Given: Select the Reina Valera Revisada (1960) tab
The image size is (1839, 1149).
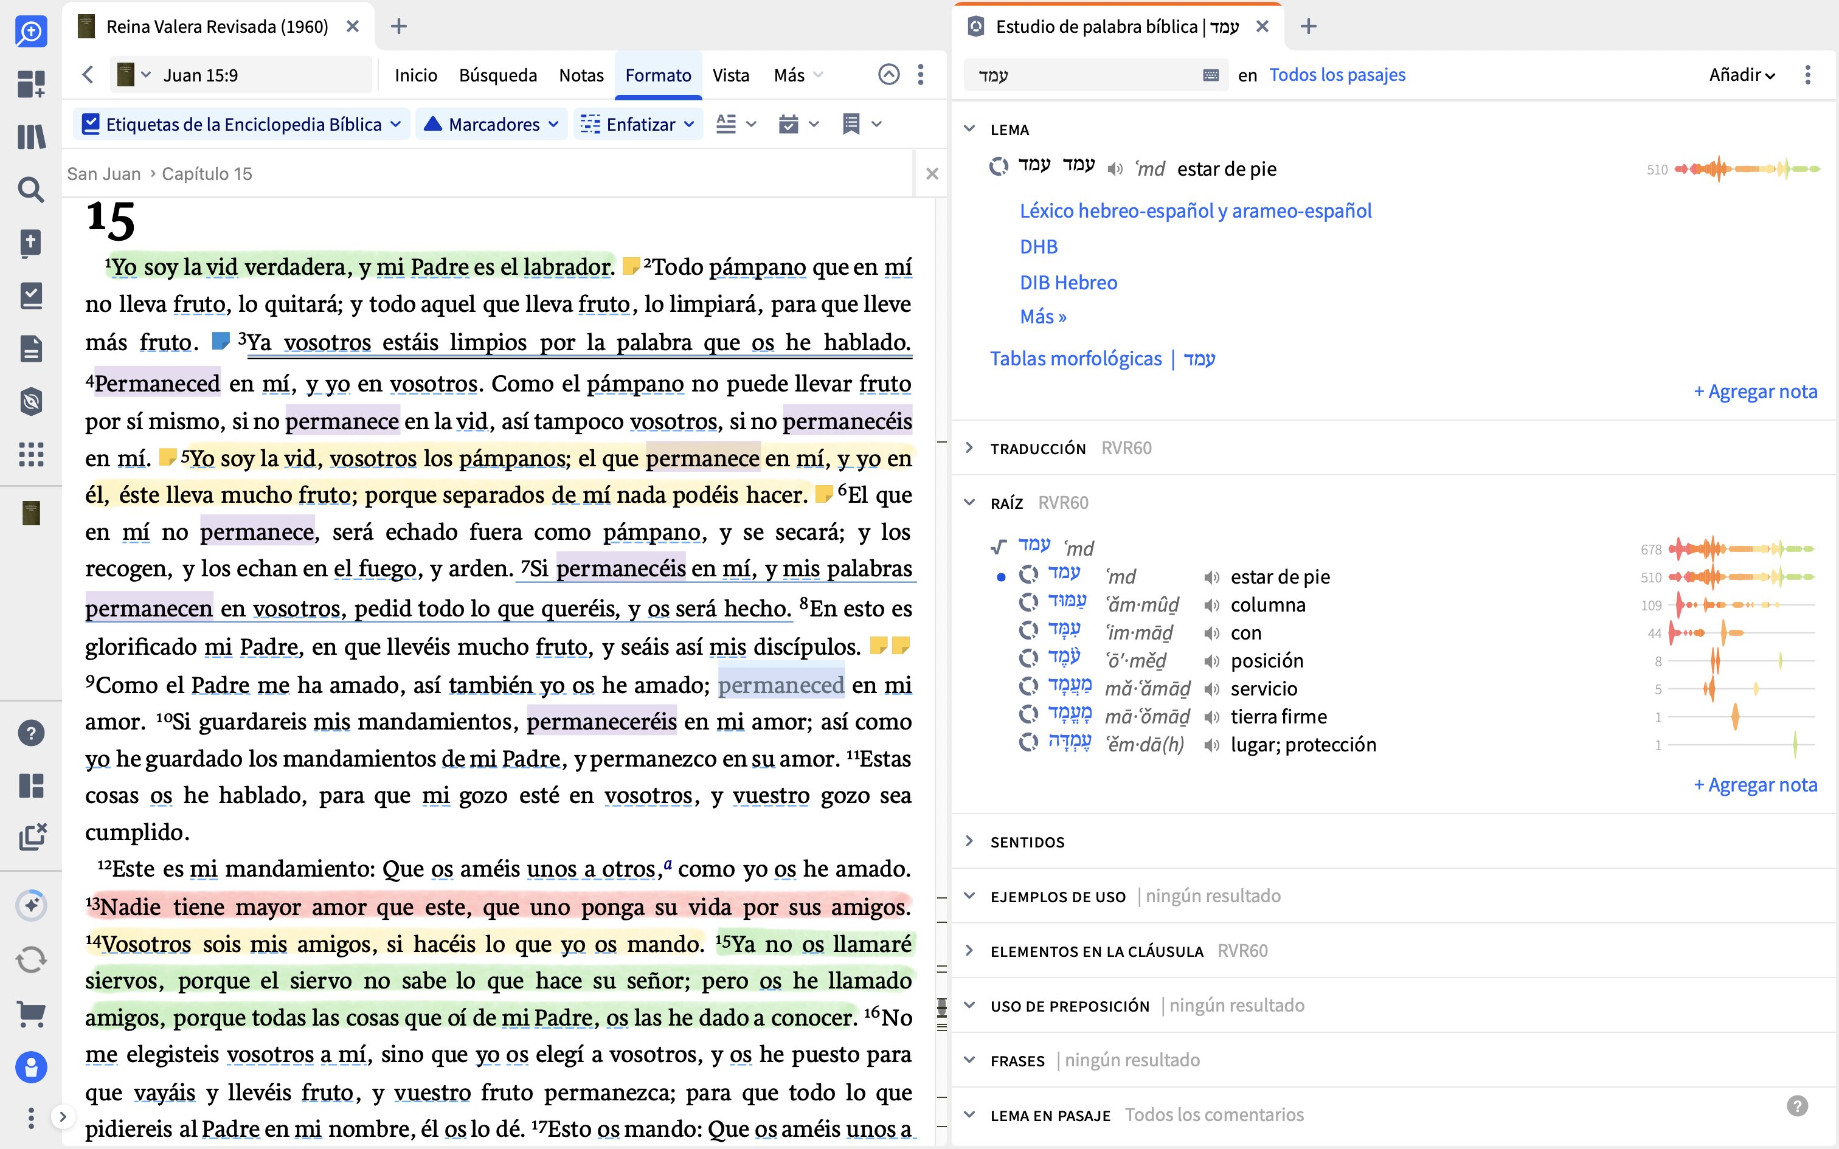Looking at the screenshot, I should pos(217,27).
